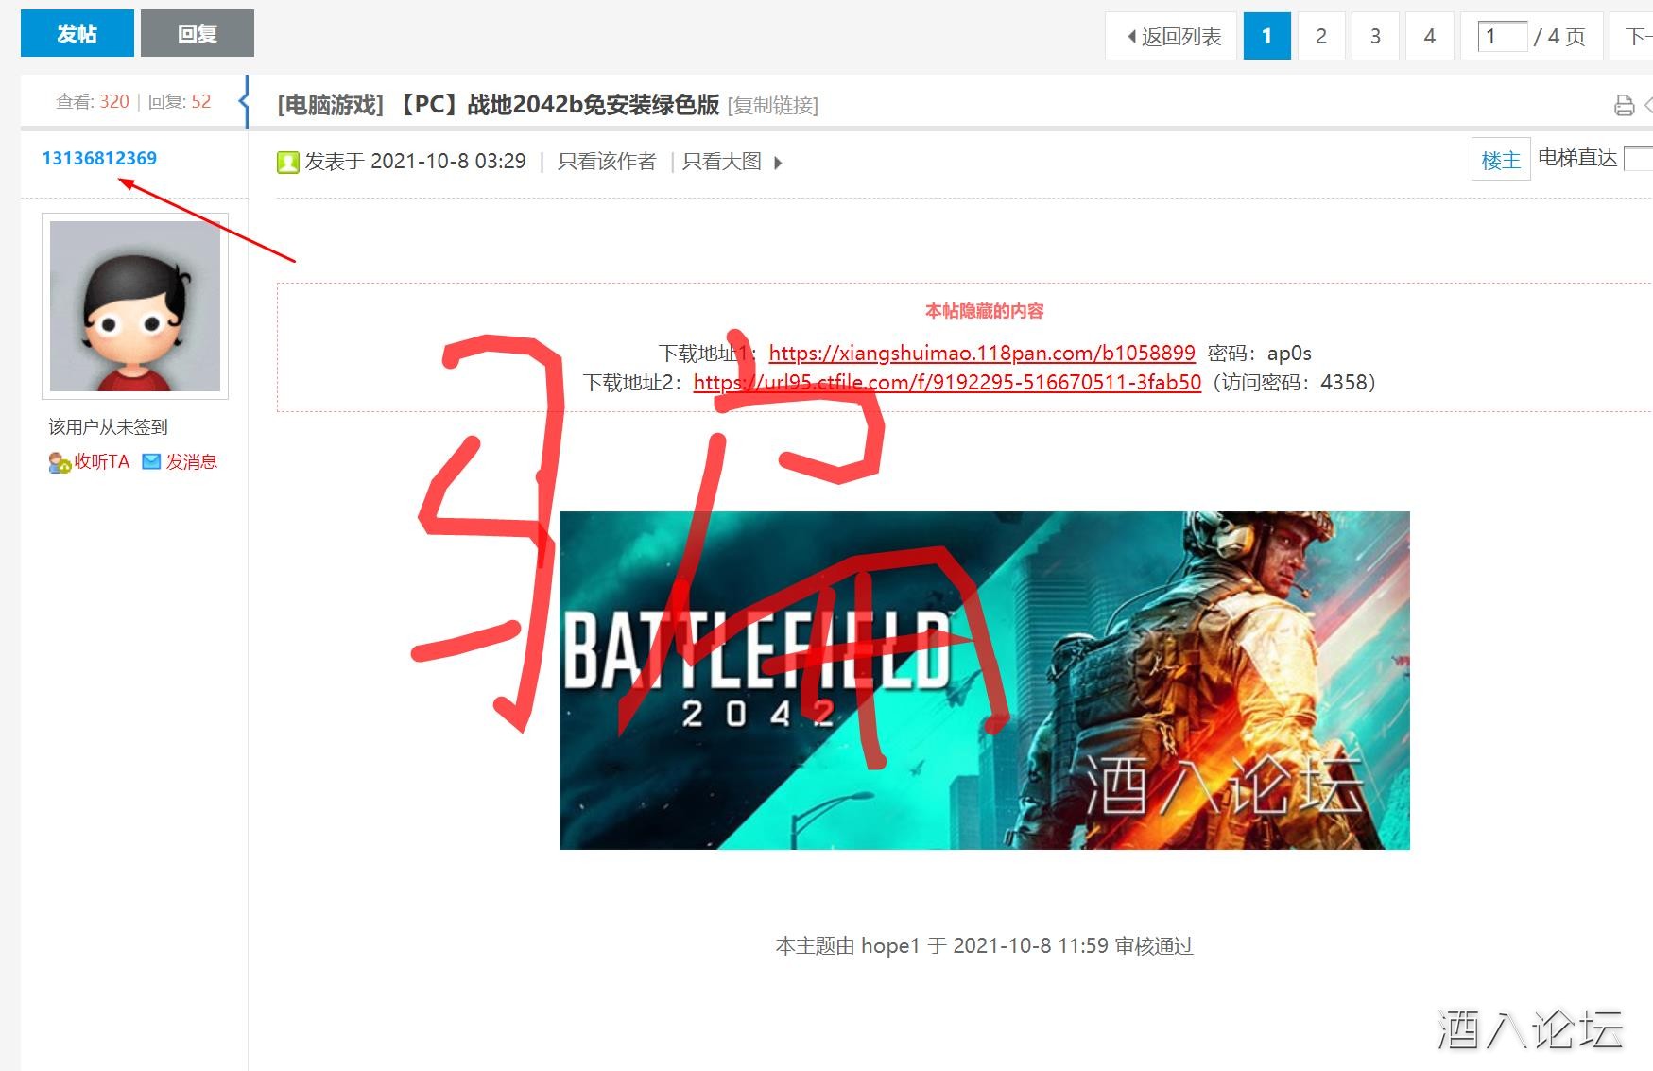Click the reply count 52
1653x1071 pixels.
[201, 101]
